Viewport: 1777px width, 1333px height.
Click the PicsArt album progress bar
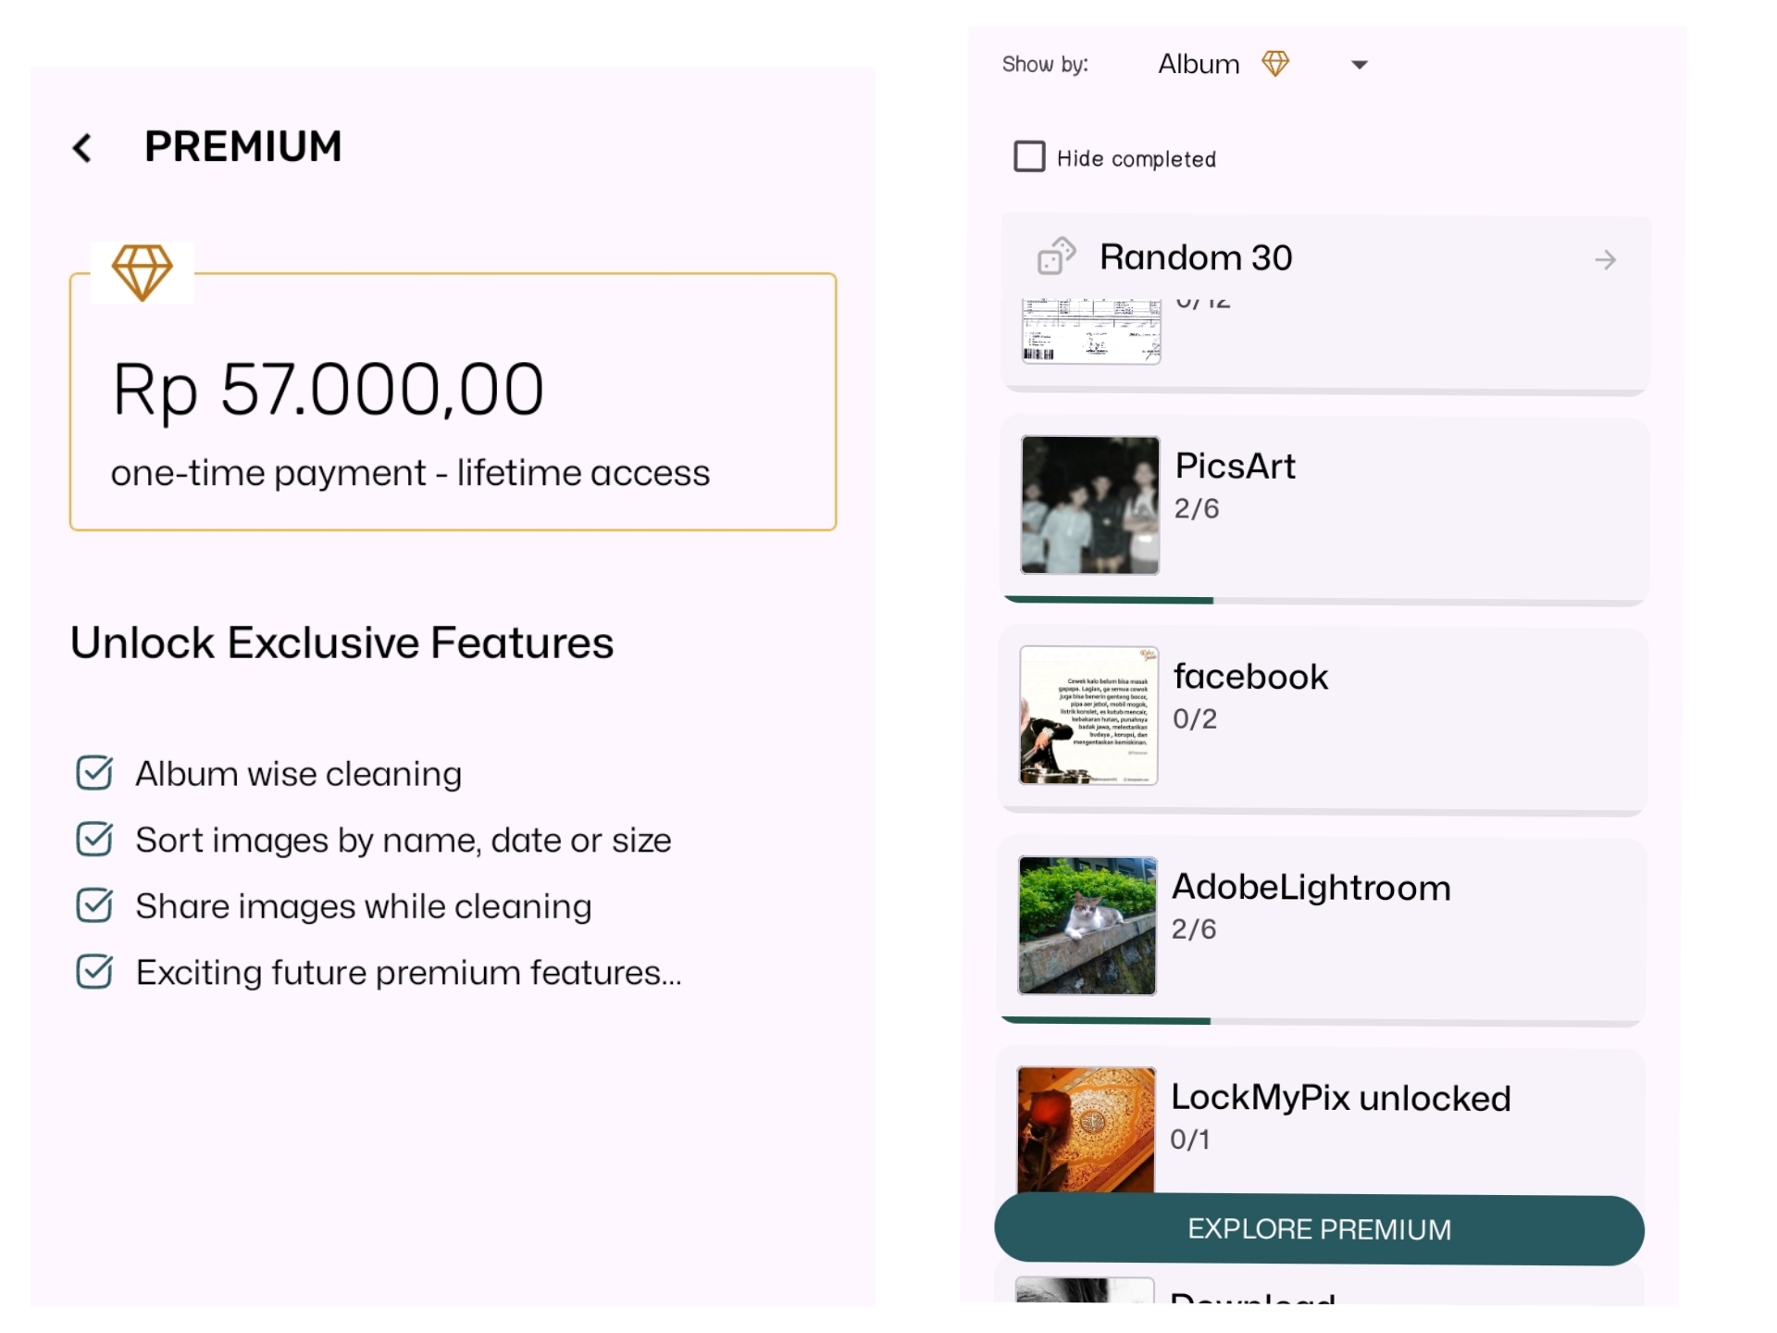point(1323,601)
